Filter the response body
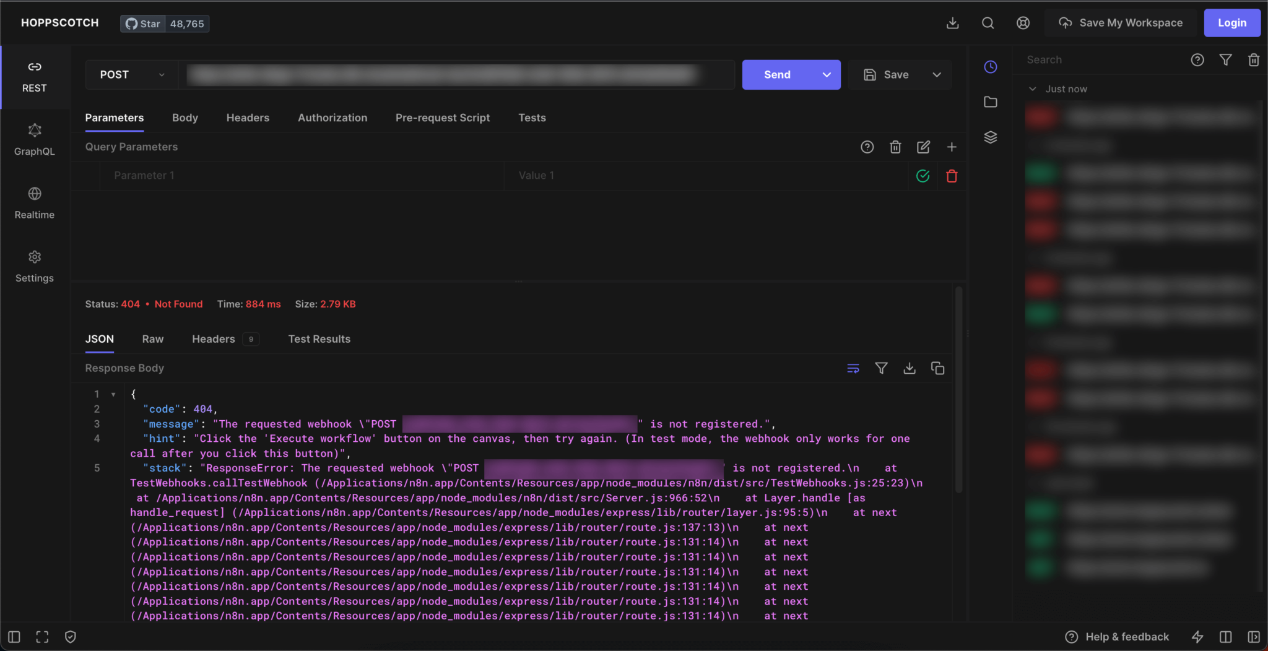 [881, 368]
